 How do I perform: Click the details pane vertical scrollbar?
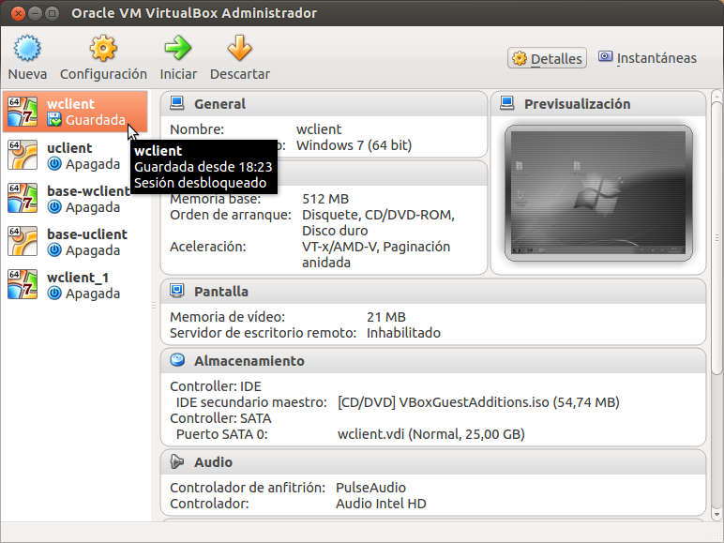click(x=716, y=238)
